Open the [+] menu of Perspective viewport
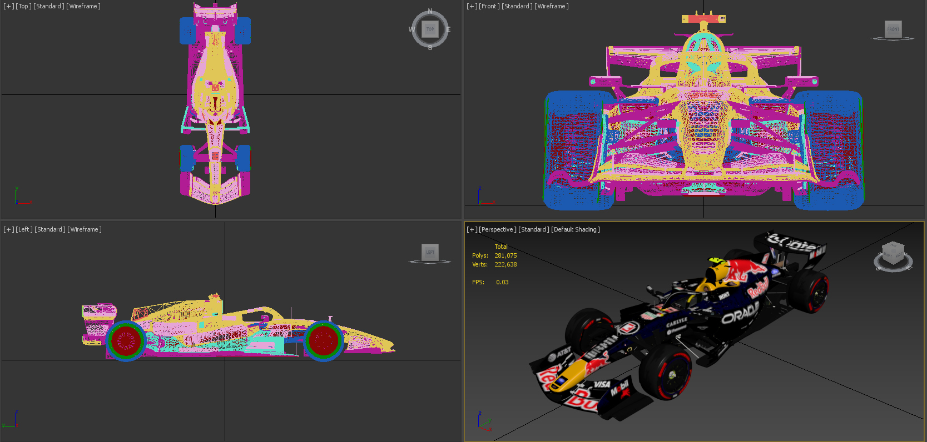 pos(472,229)
